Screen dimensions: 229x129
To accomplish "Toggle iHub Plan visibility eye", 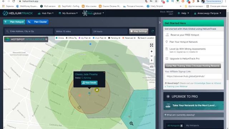I will point(105,38).
